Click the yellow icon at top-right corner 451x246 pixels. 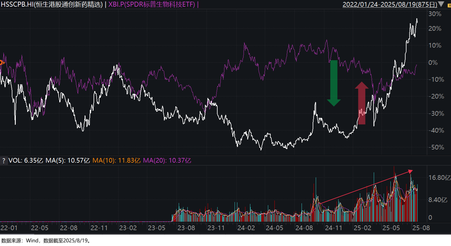tap(449, 5)
